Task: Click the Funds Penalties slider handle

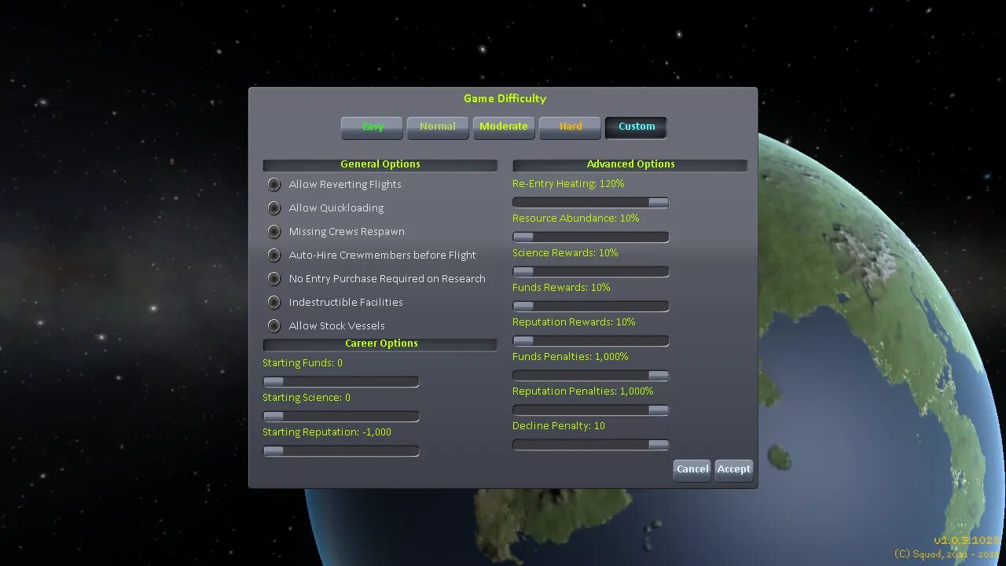Action: (659, 376)
